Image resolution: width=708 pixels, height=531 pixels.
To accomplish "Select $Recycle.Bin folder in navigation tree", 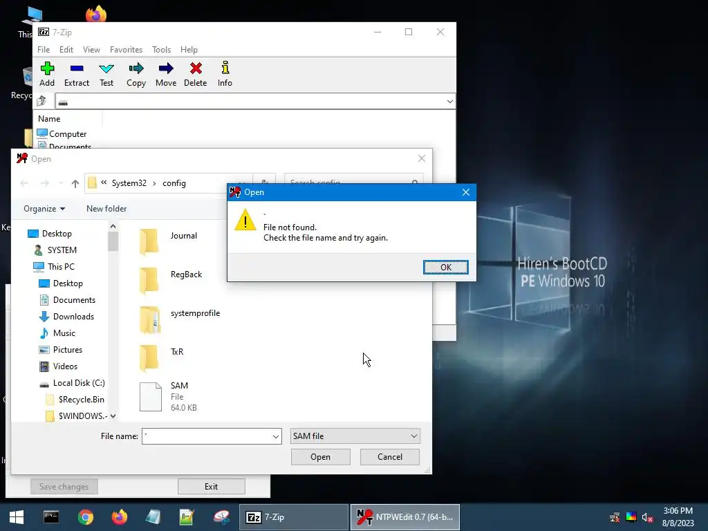I will point(75,400).
